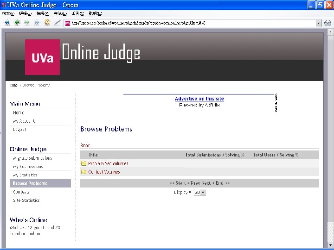Click the UVa logo in the banner

coord(42,57)
